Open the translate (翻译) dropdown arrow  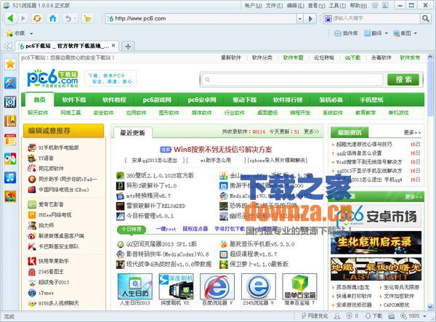pos(387,33)
